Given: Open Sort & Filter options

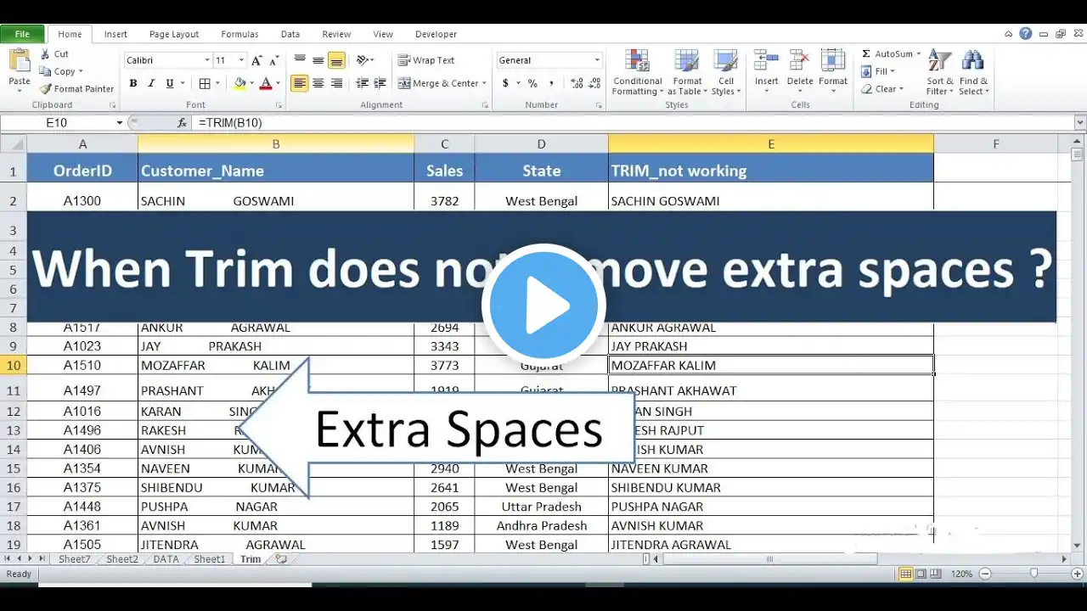Looking at the screenshot, I should pyautogui.click(x=940, y=72).
